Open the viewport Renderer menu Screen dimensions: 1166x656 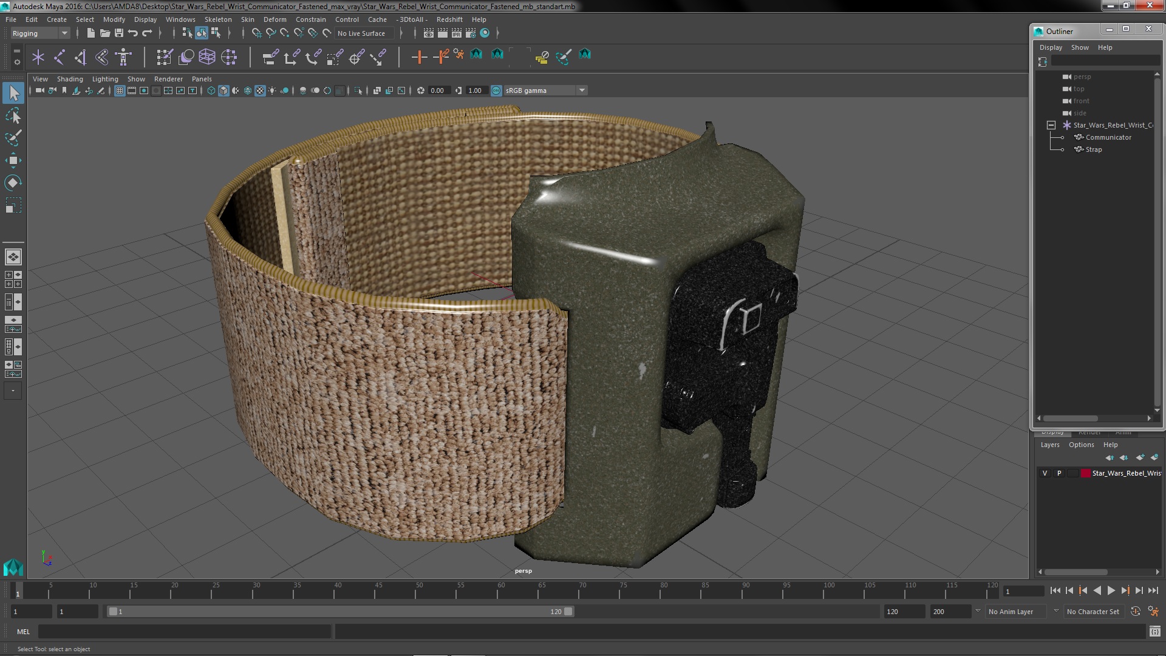(x=168, y=79)
